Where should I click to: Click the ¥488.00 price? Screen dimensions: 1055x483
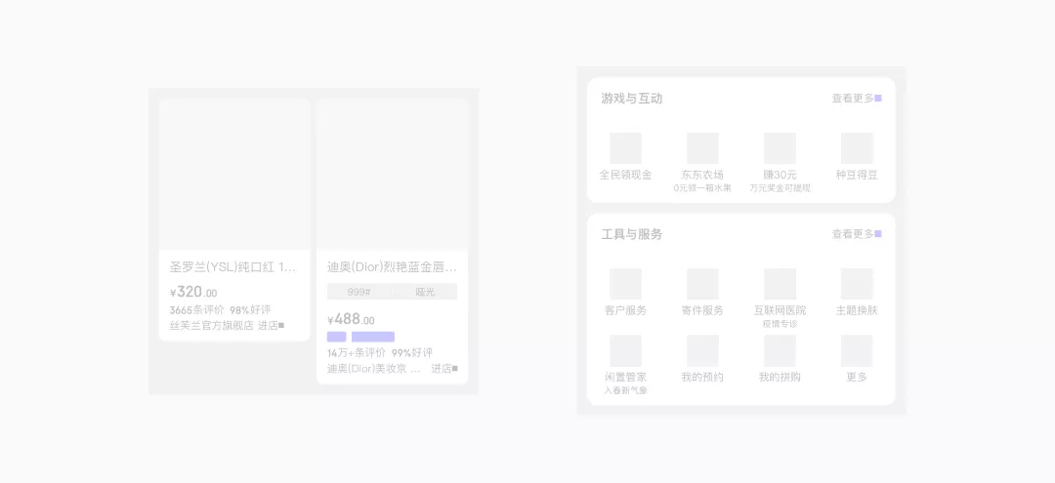tap(351, 320)
